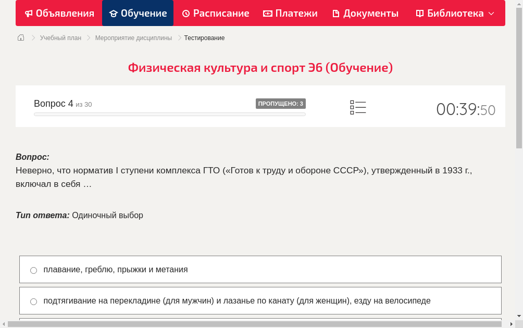The image size is (523, 328).
Task: Switch to the Расписание menu item
Action: pyautogui.click(x=216, y=13)
